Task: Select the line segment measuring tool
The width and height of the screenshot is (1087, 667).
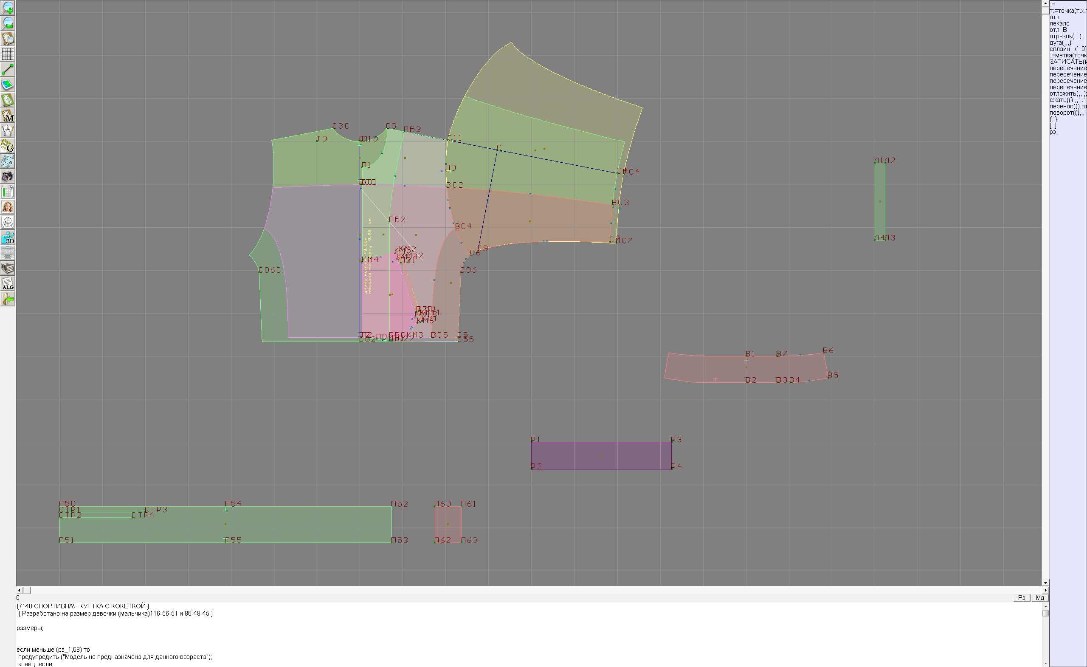Action: [8, 69]
